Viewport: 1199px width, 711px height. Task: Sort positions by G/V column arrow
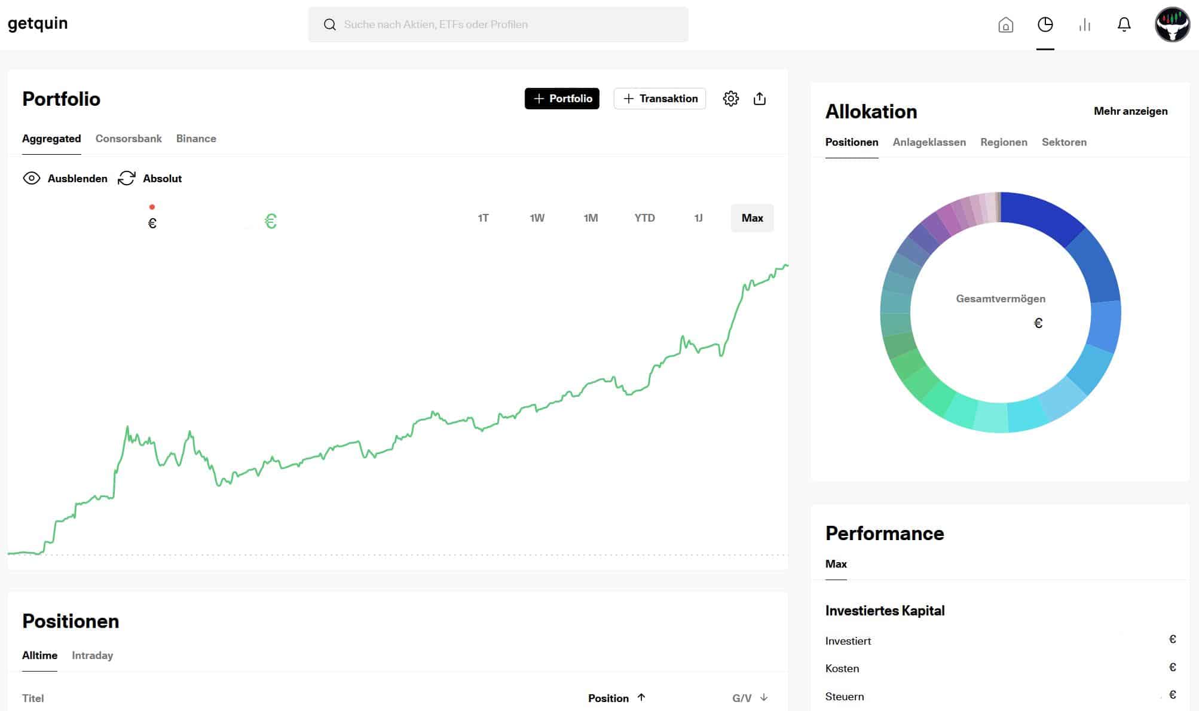764,697
